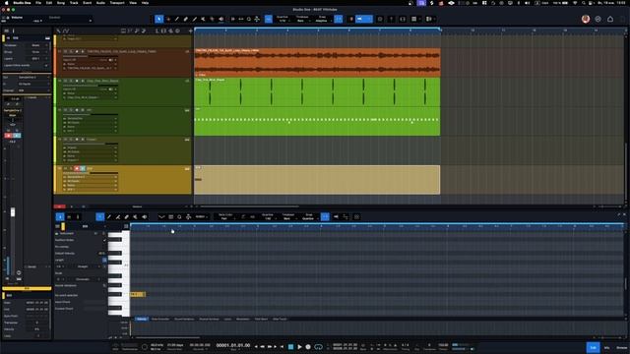Open inspector SampleOne output dropdown
This screenshot has height=354, width=630.
33,77
